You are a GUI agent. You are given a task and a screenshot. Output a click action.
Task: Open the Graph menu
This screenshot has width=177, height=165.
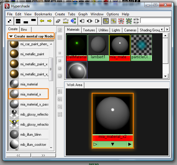[x=83, y=14]
